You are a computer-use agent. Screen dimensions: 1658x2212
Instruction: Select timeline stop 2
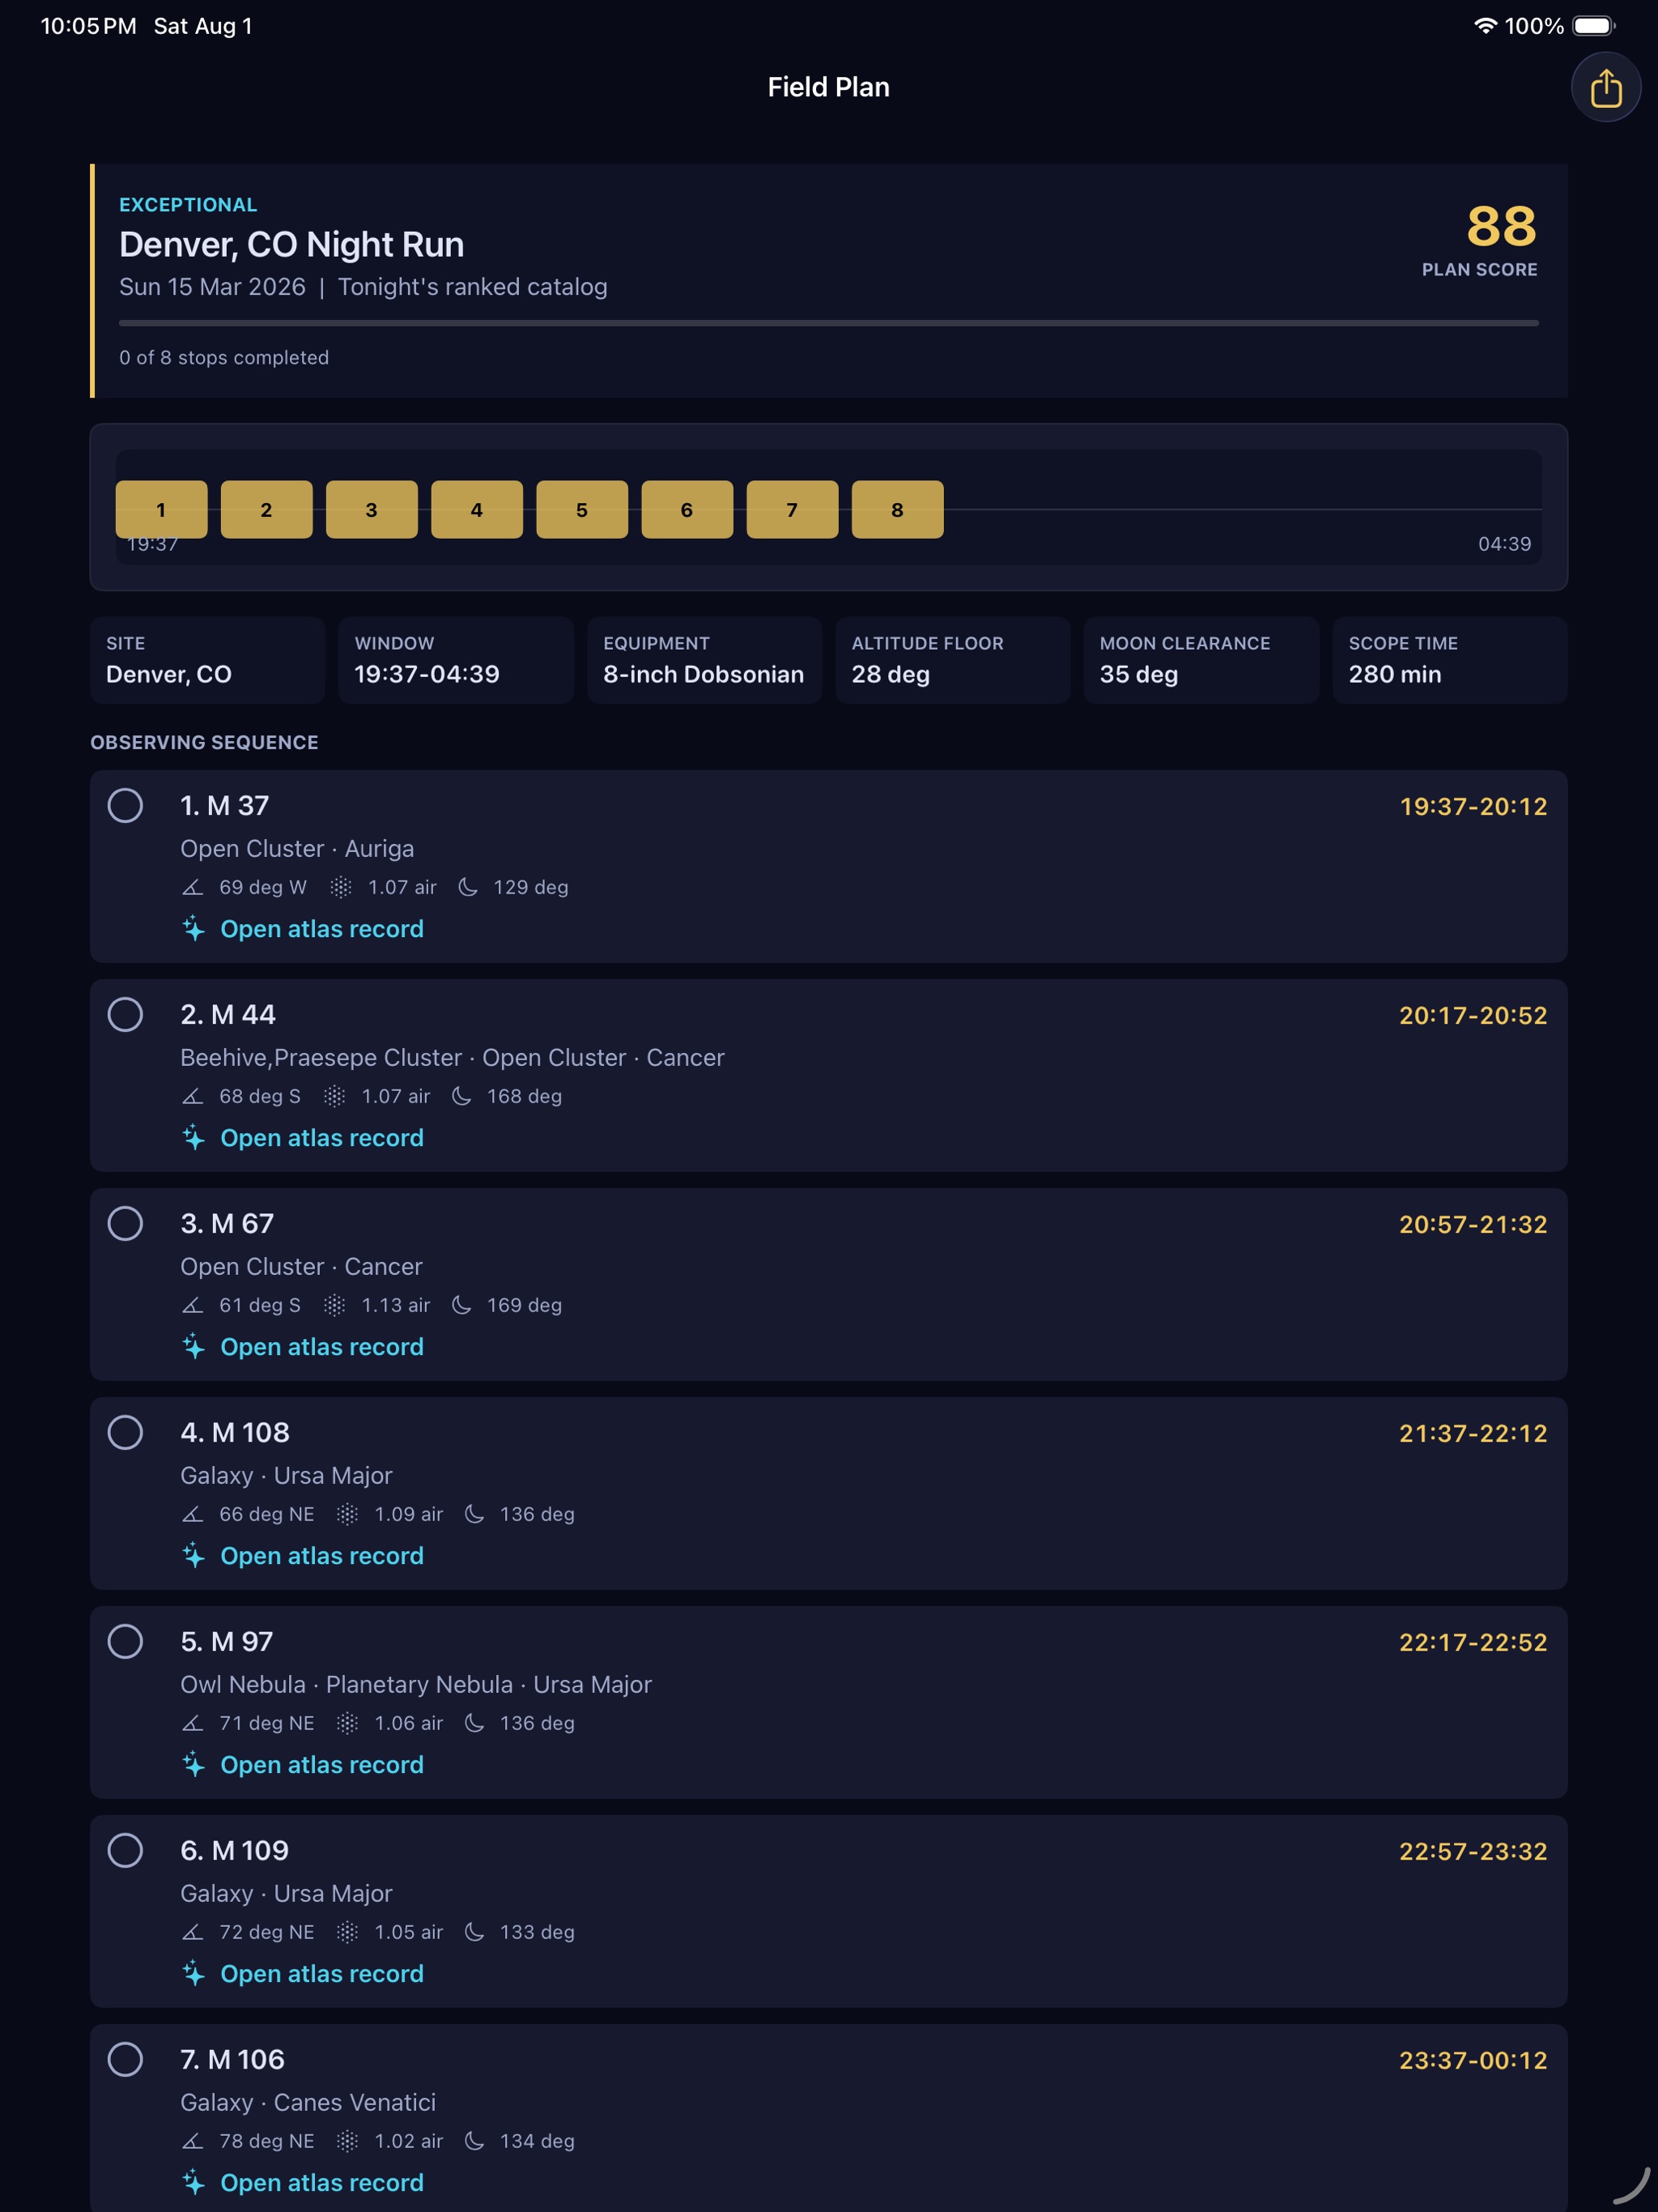coord(266,510)
